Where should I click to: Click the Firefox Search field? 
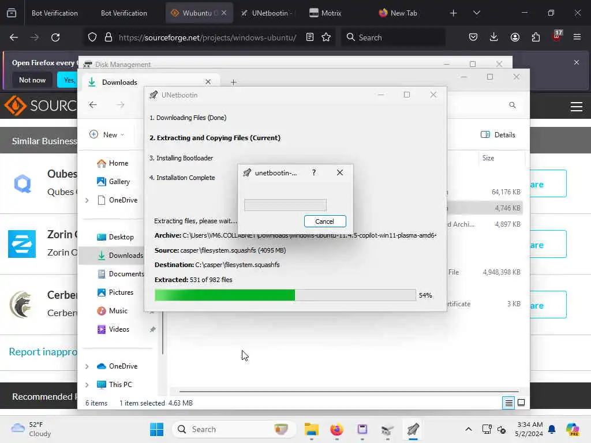(x=393, y=37)
